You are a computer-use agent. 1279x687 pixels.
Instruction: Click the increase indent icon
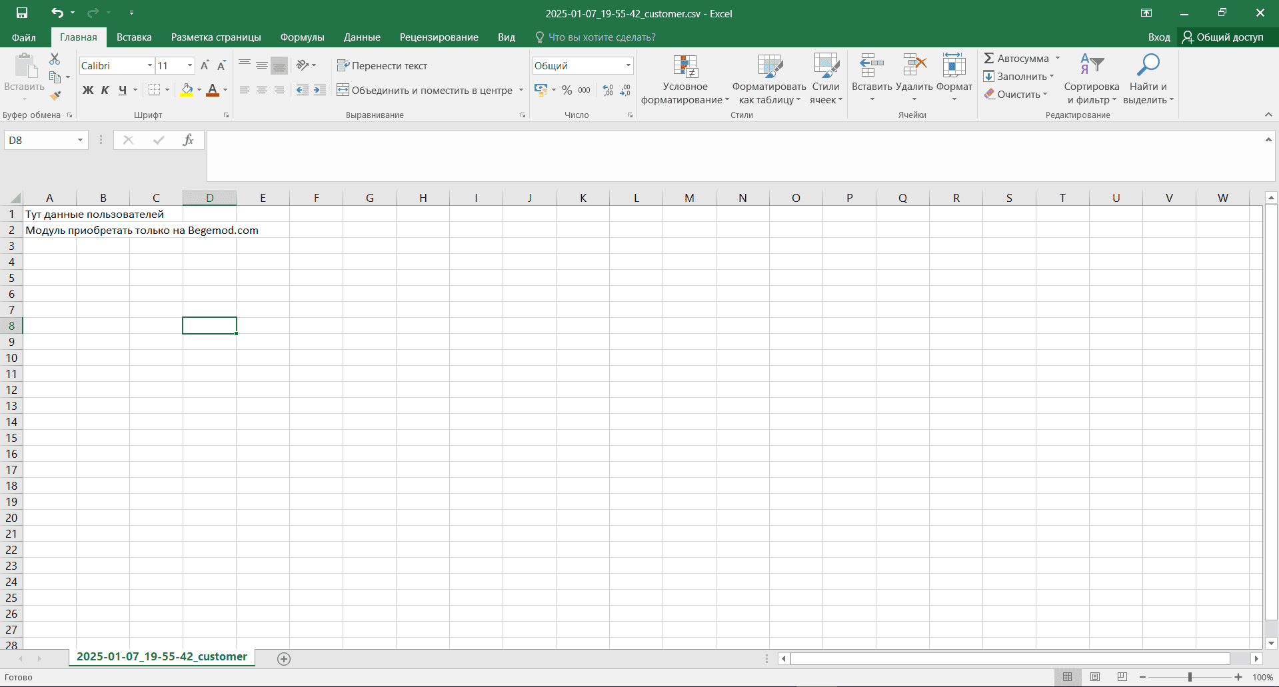point(320,90)
